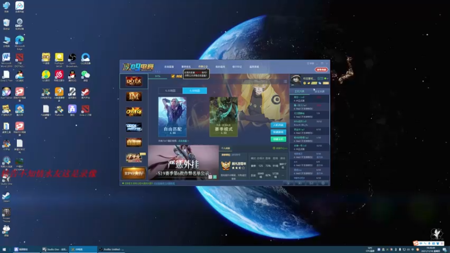
Task: Click the clock in system tray
Action: coord(430,250)
